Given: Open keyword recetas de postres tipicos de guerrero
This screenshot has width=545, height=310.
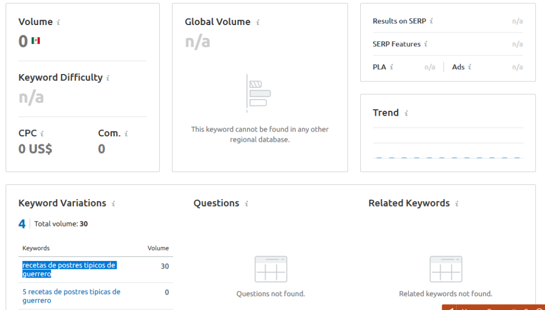Looking at the screenshot, I should click(71, 270).
